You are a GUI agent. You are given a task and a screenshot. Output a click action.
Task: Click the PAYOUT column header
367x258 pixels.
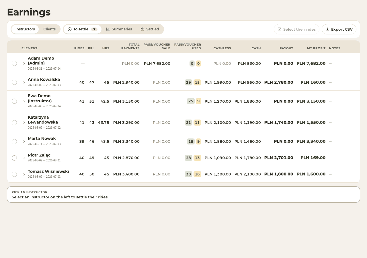[286, 48]
